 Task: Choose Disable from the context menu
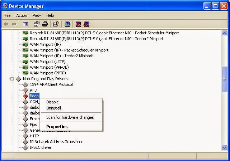click(71, 102)
